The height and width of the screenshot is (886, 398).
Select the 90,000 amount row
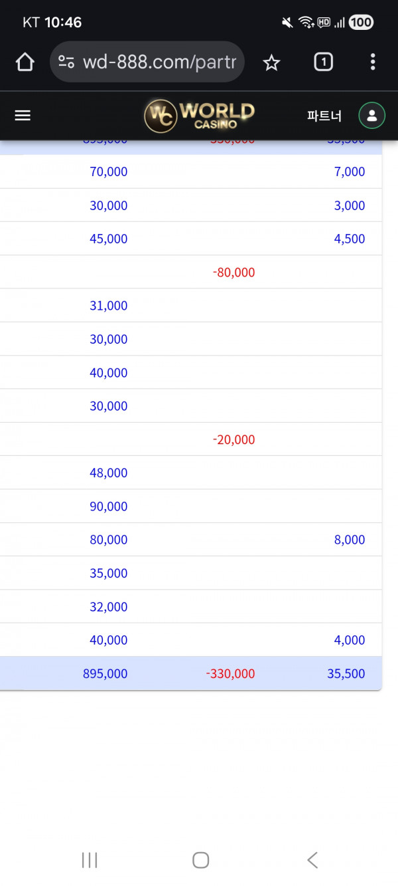tap(109, 506)
